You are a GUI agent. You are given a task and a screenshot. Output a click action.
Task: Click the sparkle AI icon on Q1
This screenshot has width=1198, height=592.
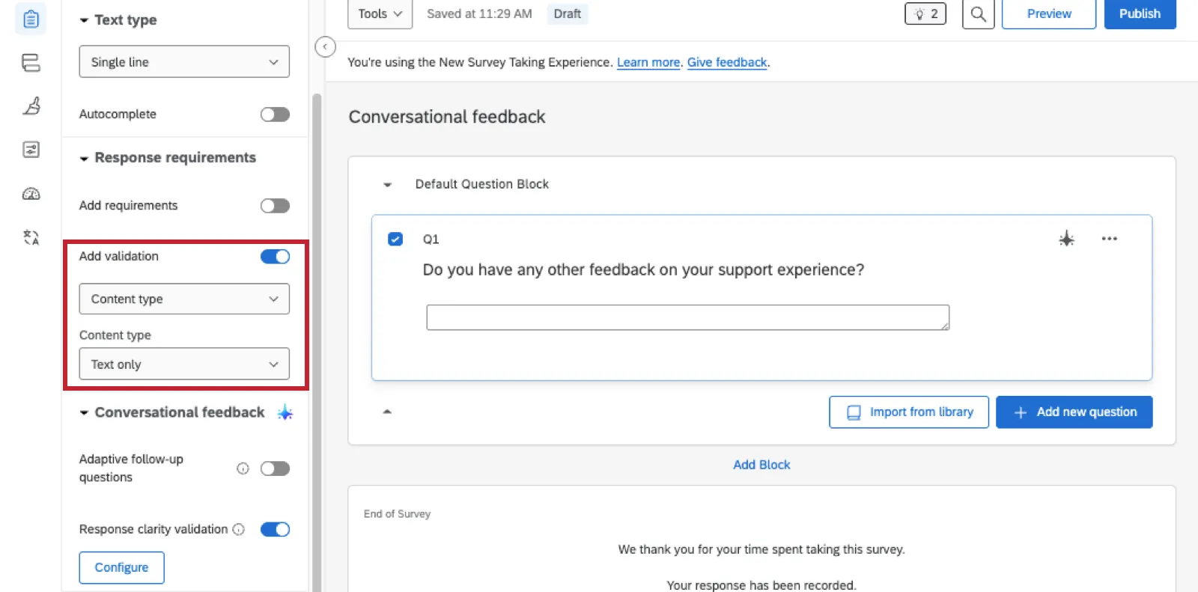click(1066, 239)
